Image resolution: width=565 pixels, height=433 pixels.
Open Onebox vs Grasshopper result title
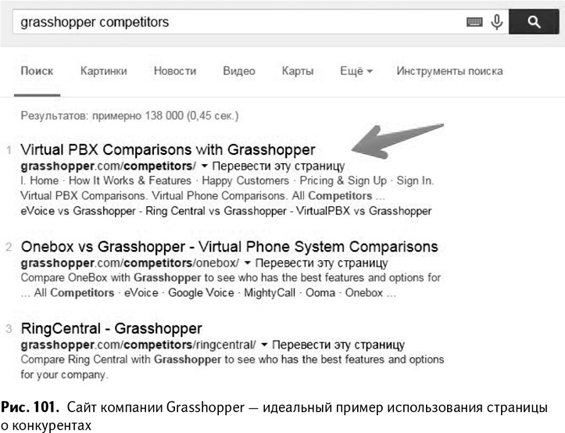pos(230,247)
